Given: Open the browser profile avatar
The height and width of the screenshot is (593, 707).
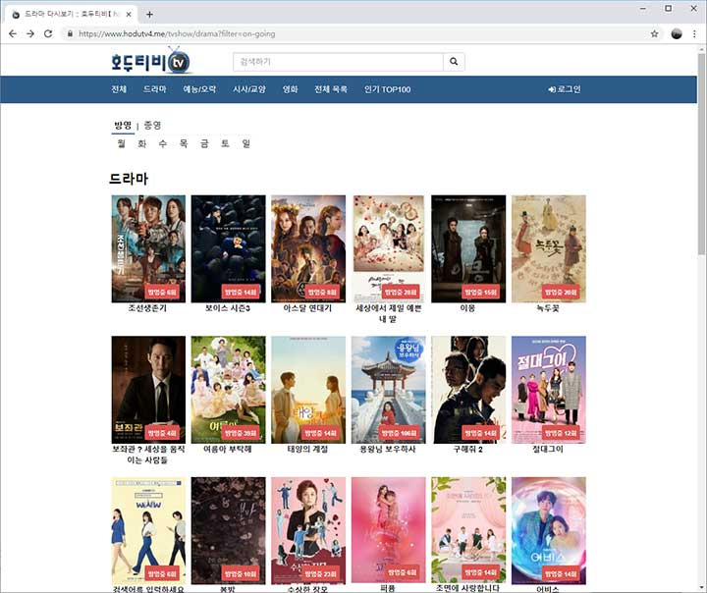Looking at the screenshot, I should 677,33.
